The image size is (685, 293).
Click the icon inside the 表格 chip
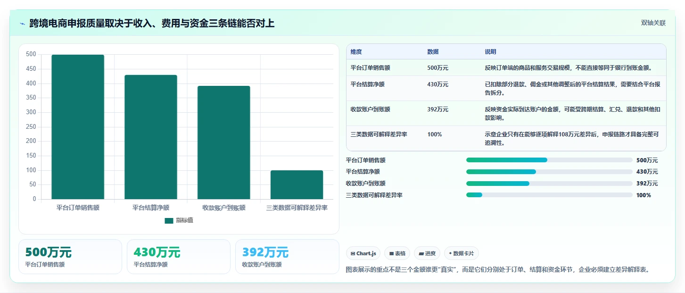click(x=391, y=253)
